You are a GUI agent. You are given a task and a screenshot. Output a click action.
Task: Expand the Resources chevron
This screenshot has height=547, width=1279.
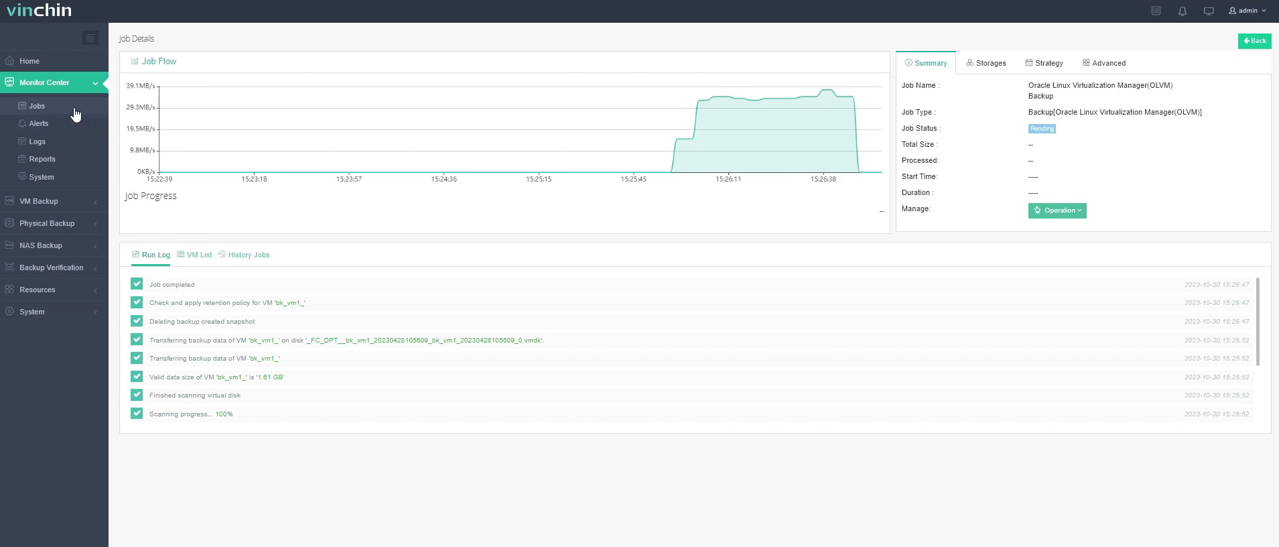(x=95, y=290)
